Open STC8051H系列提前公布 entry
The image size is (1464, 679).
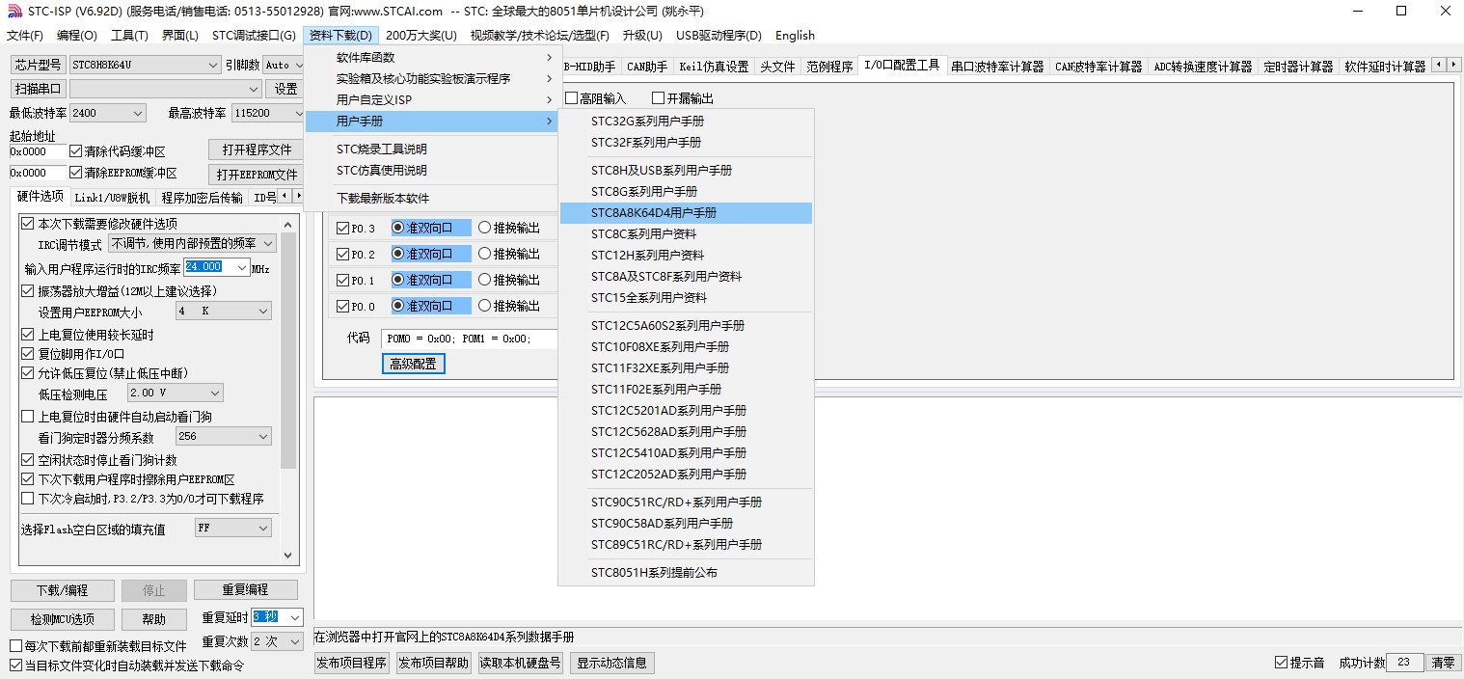coord(686,572)
